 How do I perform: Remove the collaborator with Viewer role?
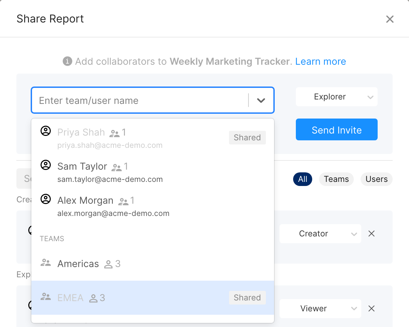pos(372,309)
